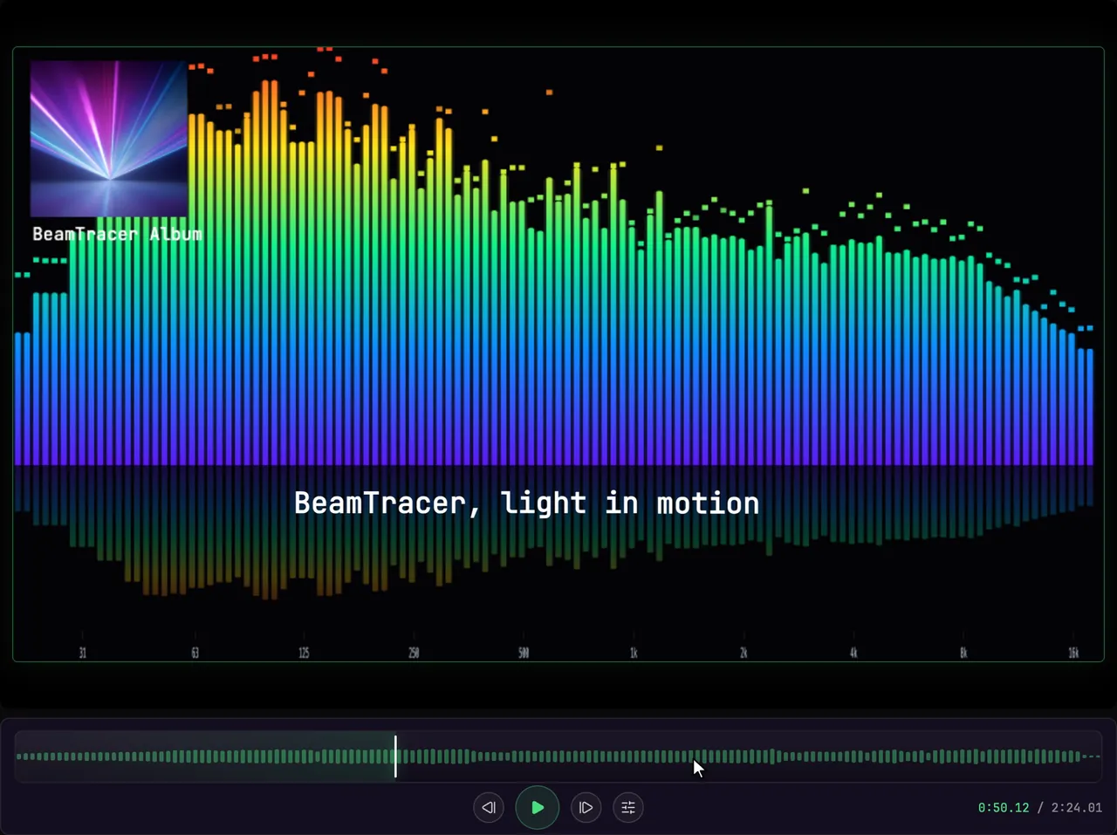Click the played green section of the waveform
The image size is (1117, 835).
click(205, 756)
